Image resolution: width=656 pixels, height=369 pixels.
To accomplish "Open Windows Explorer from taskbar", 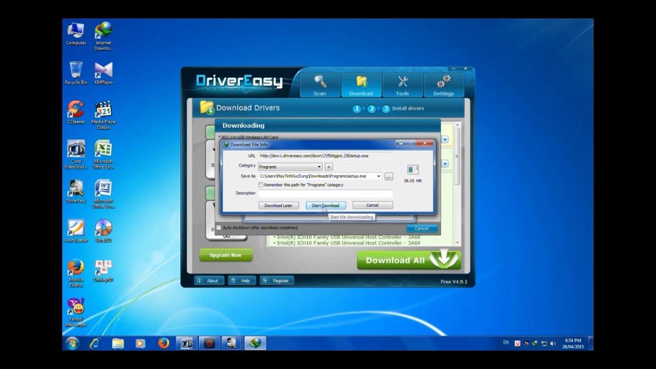I will tap(118, 343).
